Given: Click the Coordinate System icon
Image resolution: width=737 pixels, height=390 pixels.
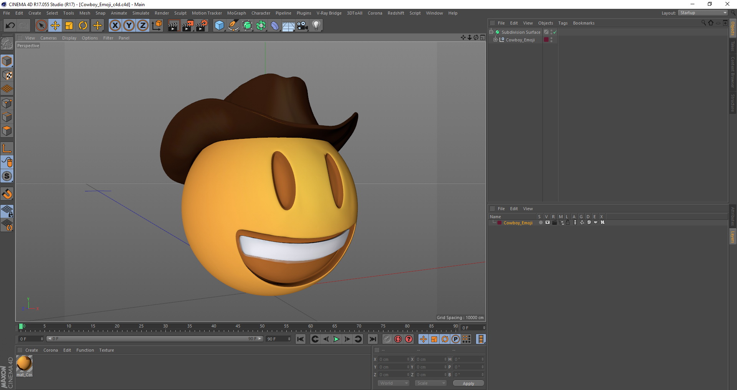Looking at the screenshot, I should 157,26.
